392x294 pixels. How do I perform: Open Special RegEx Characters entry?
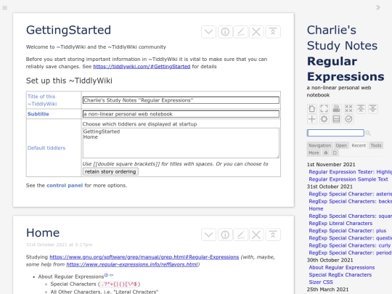(340, 274)
